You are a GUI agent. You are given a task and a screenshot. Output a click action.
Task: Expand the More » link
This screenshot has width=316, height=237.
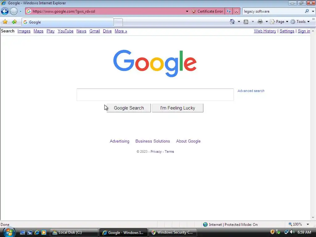(121, 31)
